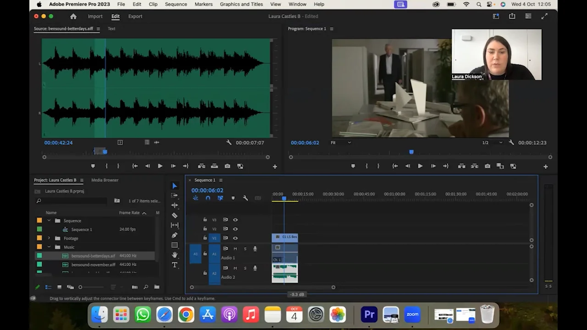Collapse the Sequence bin
The image size is (587, 330).
49,220
